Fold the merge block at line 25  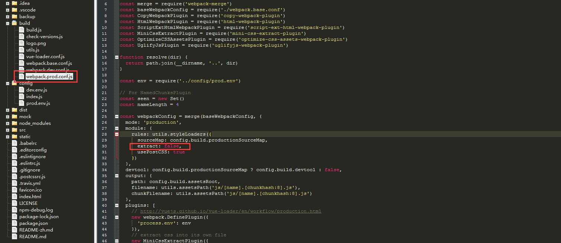(x=117, y=116)
